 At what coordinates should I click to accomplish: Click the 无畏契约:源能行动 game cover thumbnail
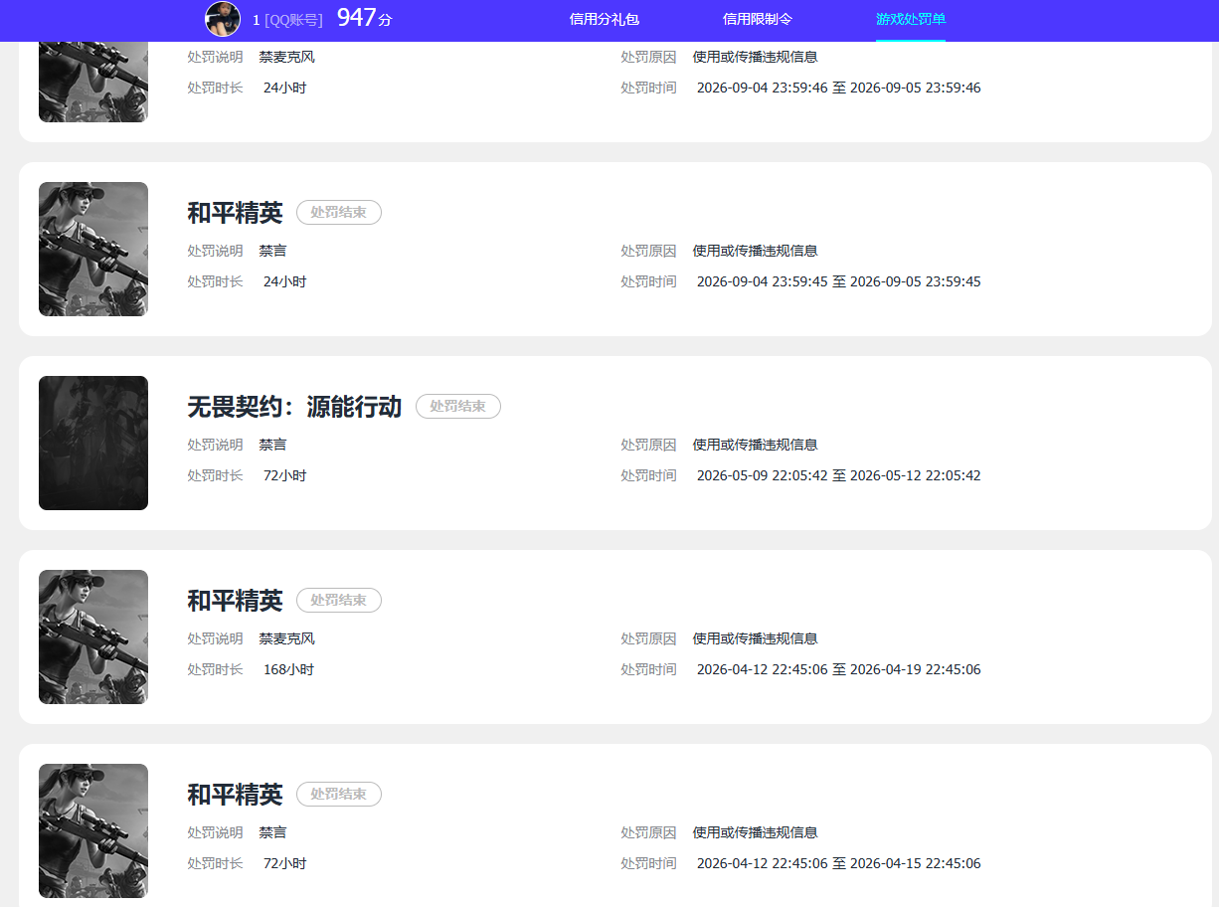[x=93, y=443]
